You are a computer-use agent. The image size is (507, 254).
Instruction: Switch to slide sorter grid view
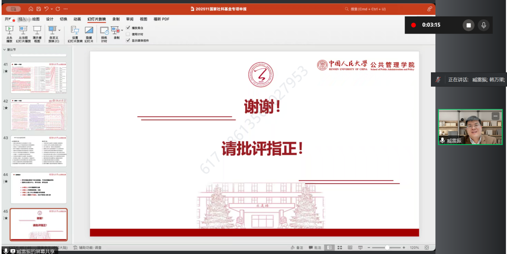click(x=340, y=248)
